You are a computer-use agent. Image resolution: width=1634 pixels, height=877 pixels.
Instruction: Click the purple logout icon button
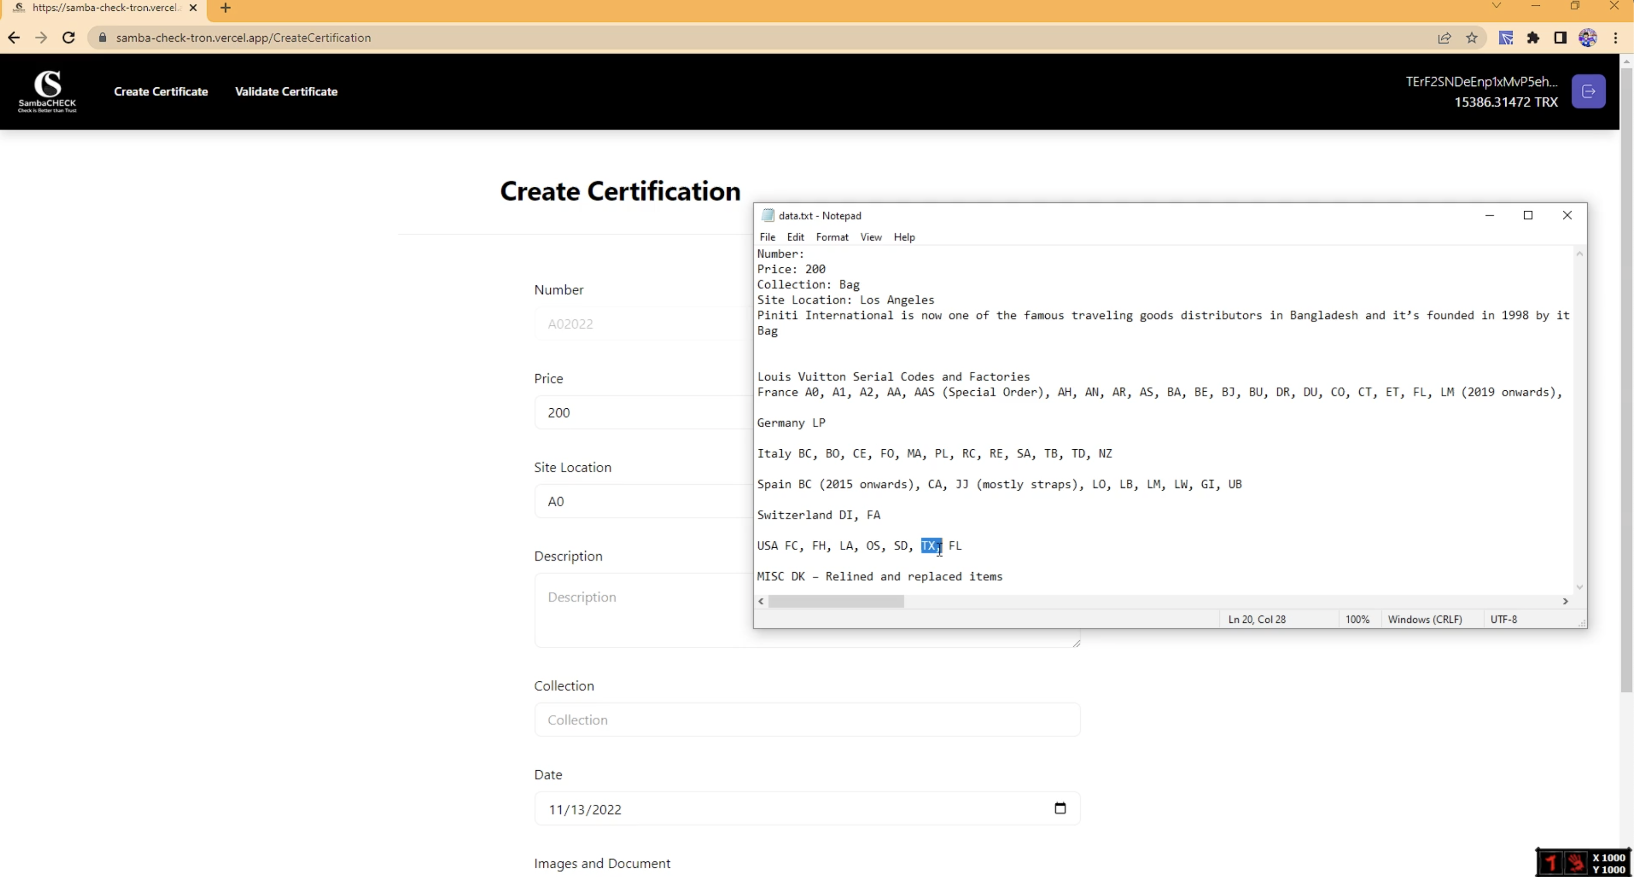click(x=1588, y=91)
